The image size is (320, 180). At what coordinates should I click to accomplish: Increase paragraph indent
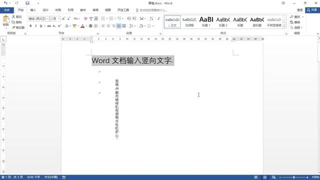(x=134, y=18)
